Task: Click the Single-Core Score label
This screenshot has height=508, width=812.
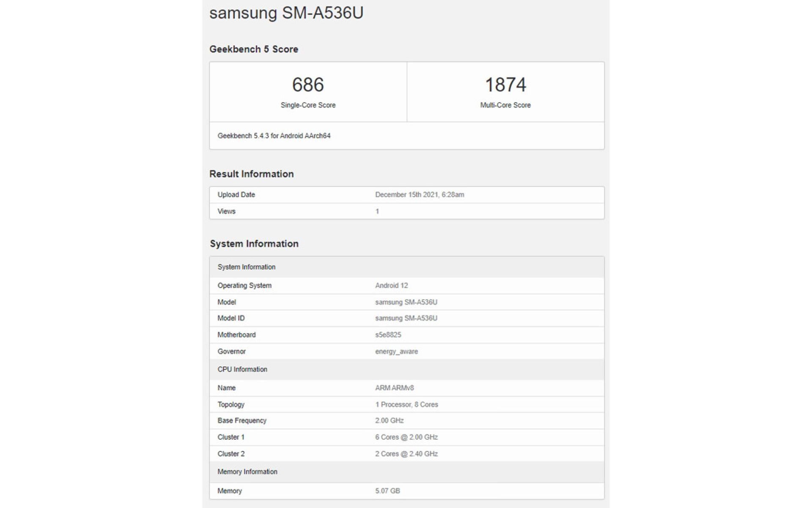Action: coord(308,105)
